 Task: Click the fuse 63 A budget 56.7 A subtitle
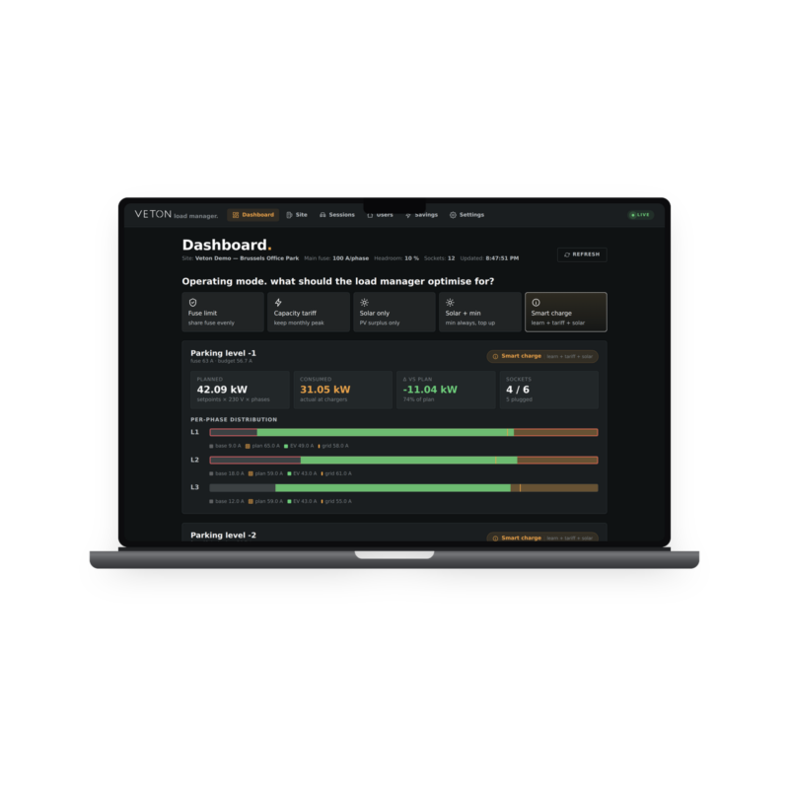point(221,361)
